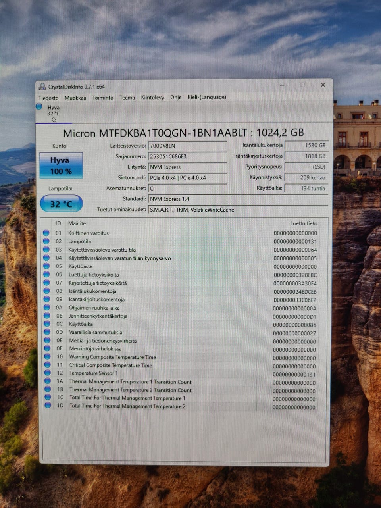The image size is (381, 508).
Task: Open the Kieli-(Language) menu
Action: (x=207, y=97)
